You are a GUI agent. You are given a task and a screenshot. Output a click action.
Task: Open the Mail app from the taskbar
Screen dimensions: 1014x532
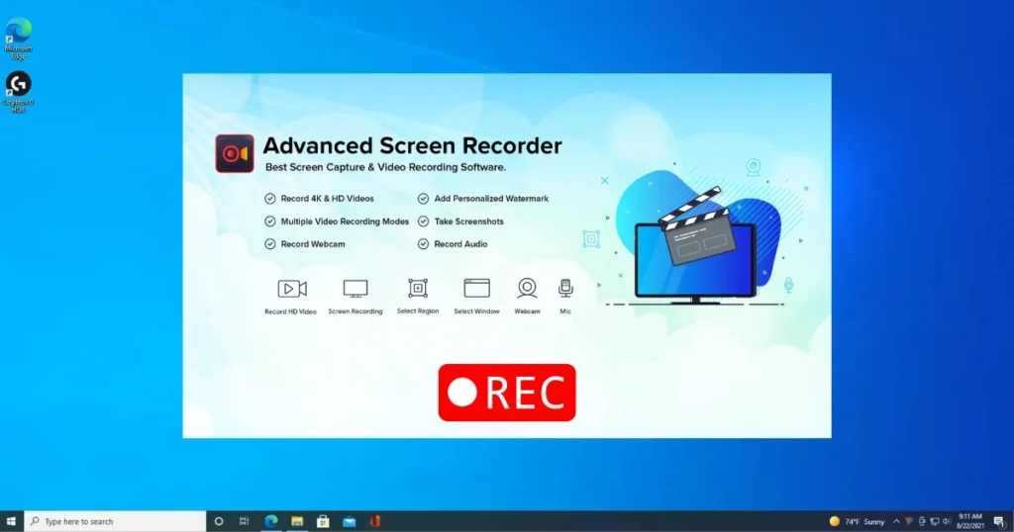tap(350, 521)
